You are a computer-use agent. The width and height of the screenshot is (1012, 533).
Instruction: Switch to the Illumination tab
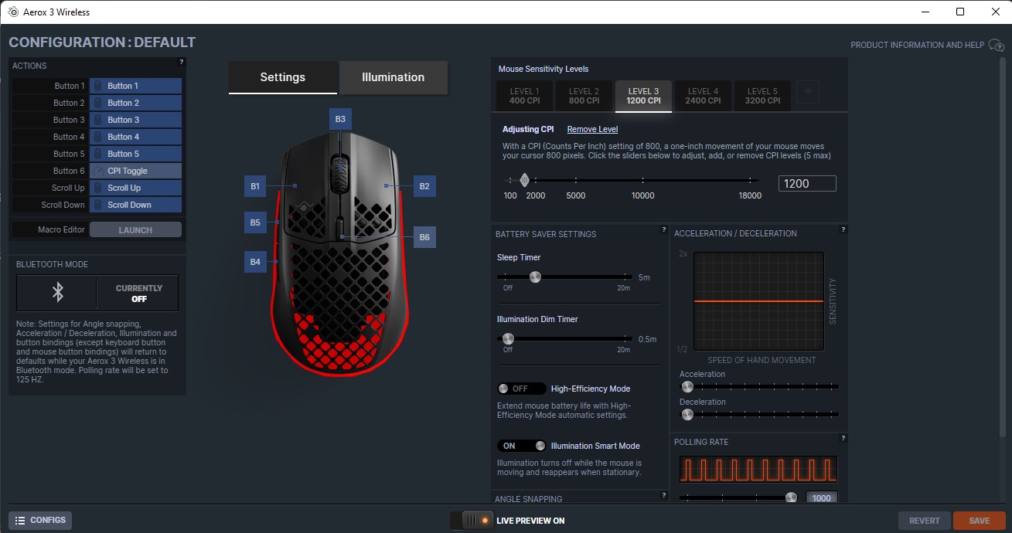click(x=393, y=77)
